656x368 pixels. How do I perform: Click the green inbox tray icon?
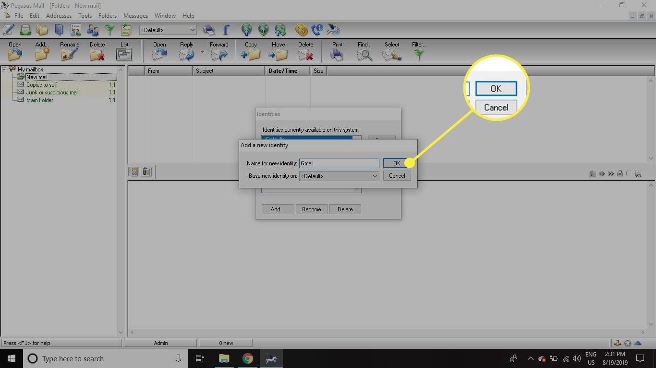click(x=25, y=30)
